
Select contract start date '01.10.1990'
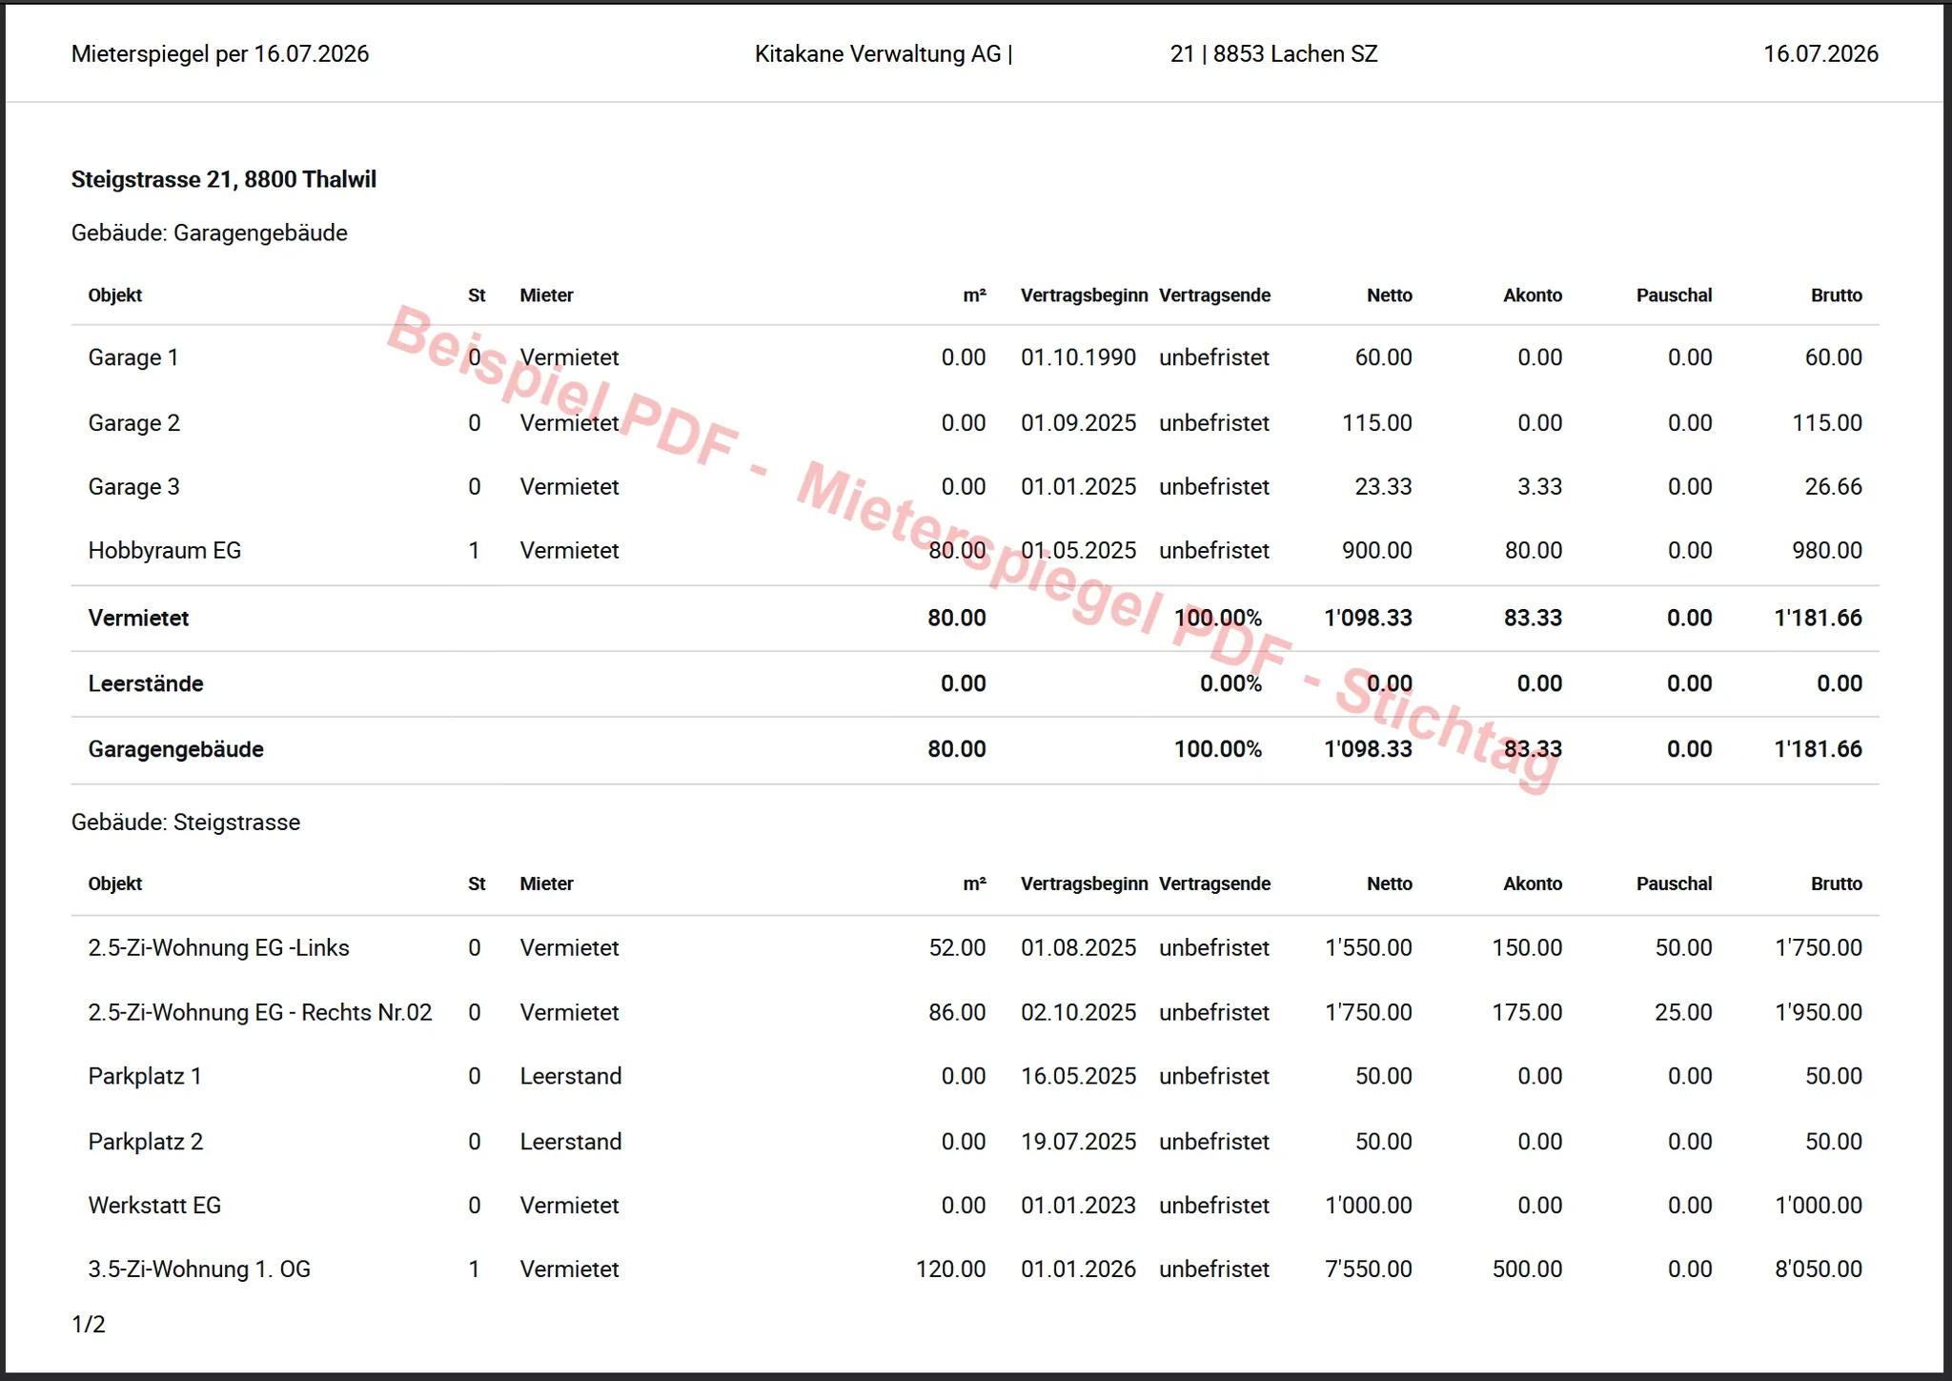[1078, 357]
